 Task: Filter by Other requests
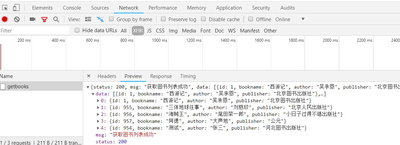(271, 31)
